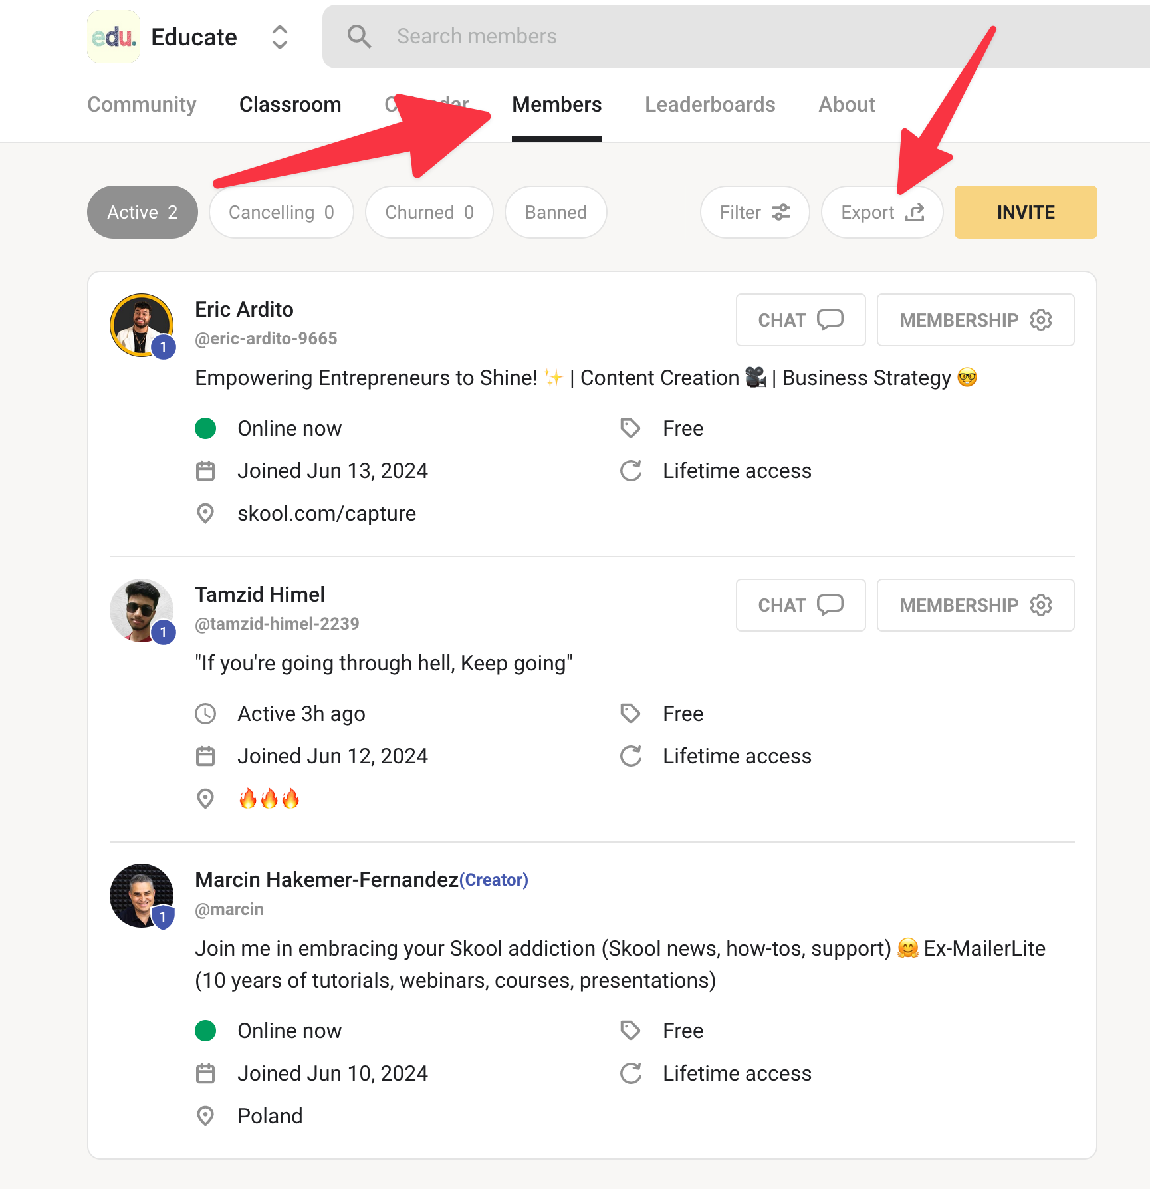
Task: Click the location pin near skool.com/capture
Action: click(205, 513)
